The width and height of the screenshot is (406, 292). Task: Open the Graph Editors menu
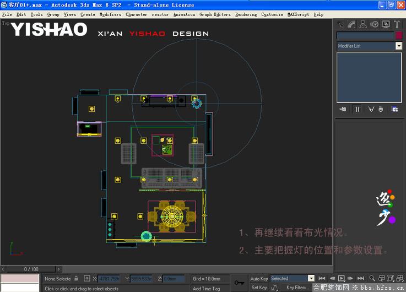click(215, 14)
